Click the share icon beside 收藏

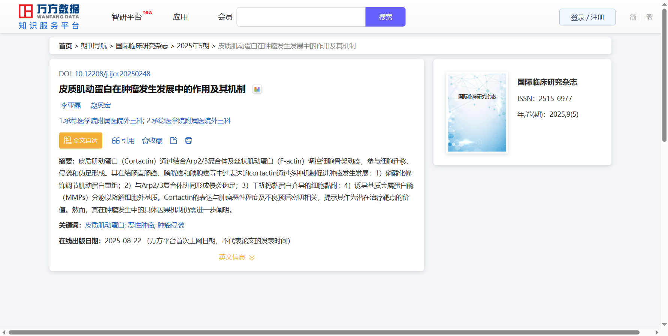pos(173,140)
